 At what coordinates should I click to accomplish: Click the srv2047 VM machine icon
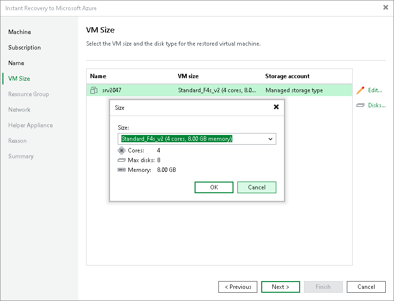pyautogui.click(x=94, y=90)
